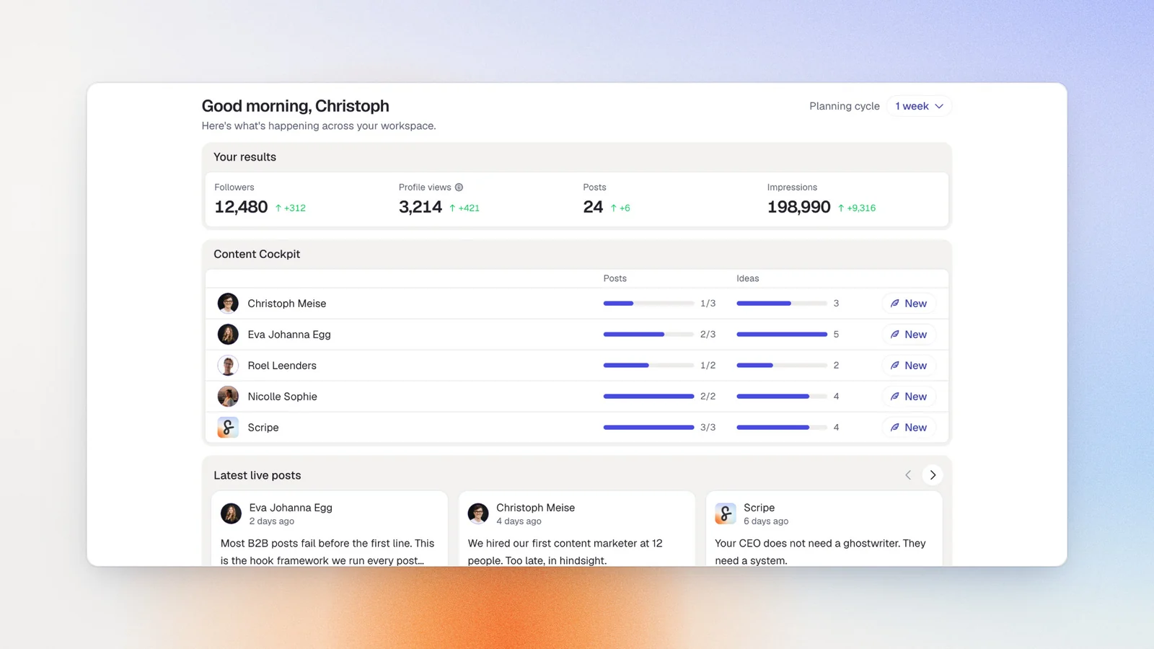1154x649 pixels.
Task: Click Christoph Meise's avatar in Content Cockpit
Action: click(228, 304)
